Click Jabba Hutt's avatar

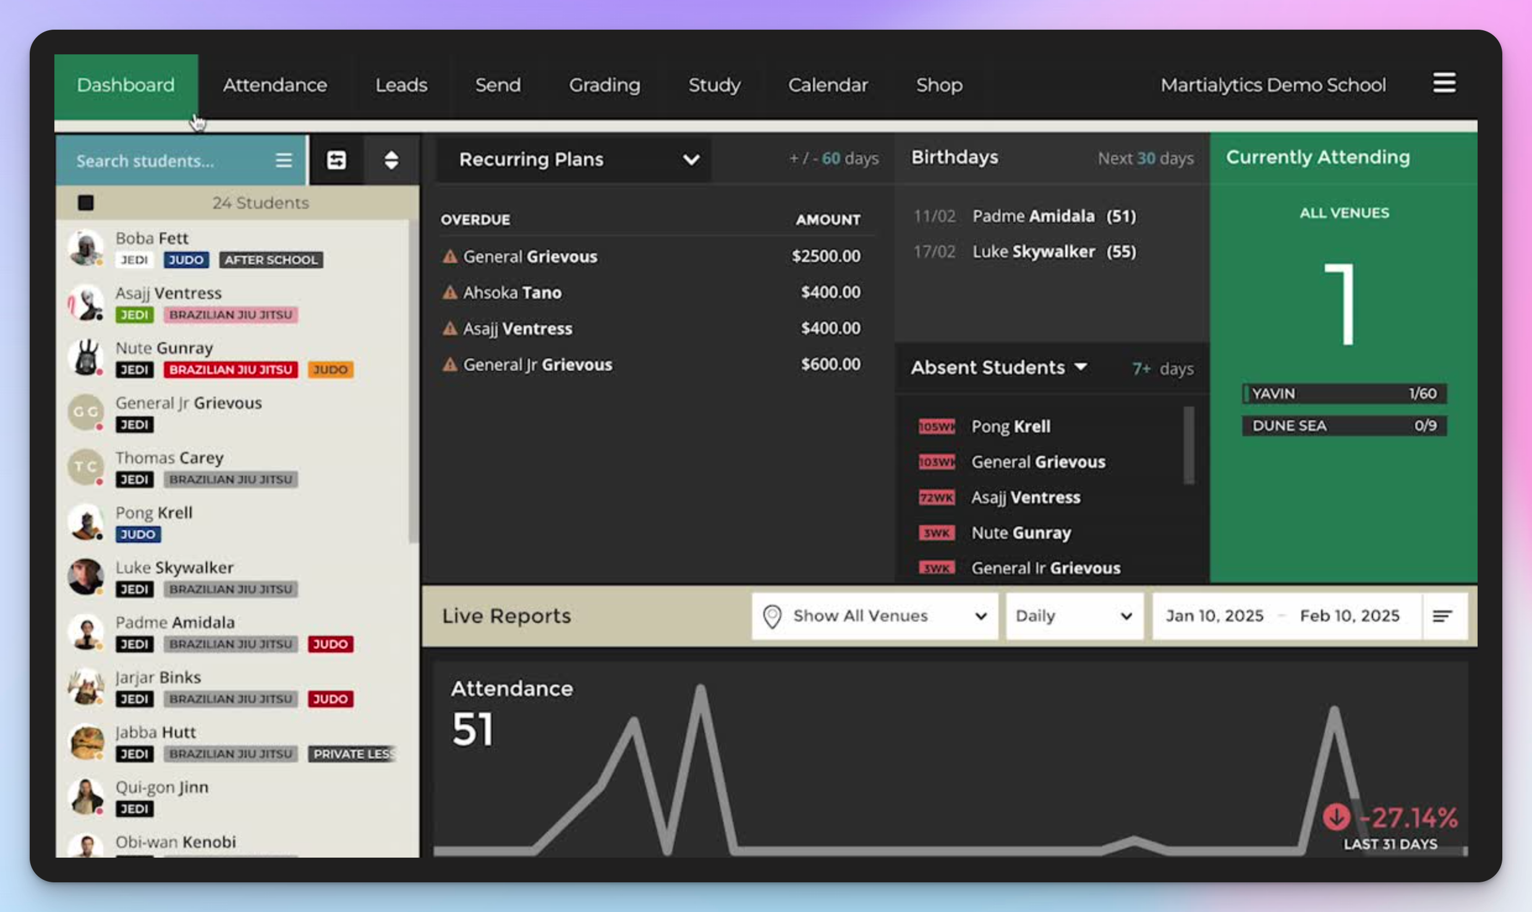tap(85, 742)
